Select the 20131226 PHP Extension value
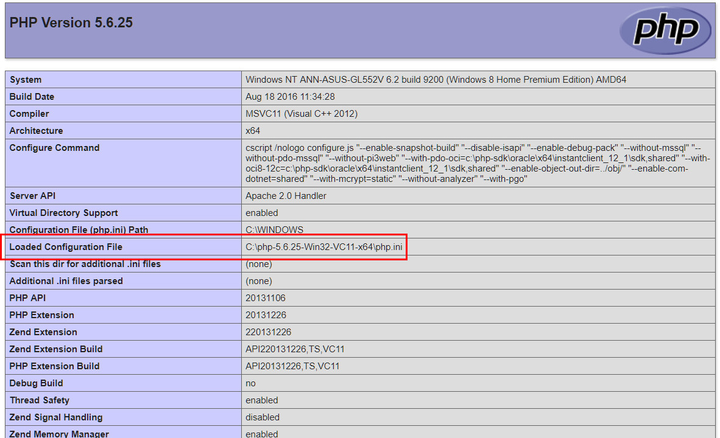The height and width of the screenshot is (438, 720). point(266,315)
